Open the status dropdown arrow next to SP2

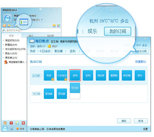point(42,20)
